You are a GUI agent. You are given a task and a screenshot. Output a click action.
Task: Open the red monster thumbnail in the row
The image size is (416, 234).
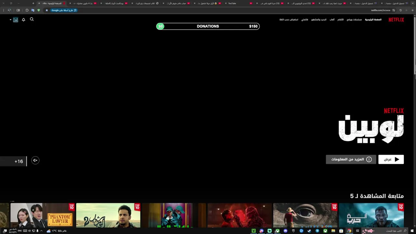pyautogui.click(x=240, y=215)
